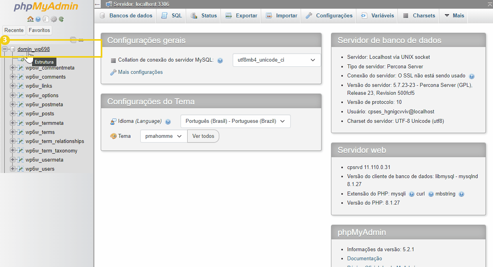Click help icon next to mbstring extension

coord(461,194)
